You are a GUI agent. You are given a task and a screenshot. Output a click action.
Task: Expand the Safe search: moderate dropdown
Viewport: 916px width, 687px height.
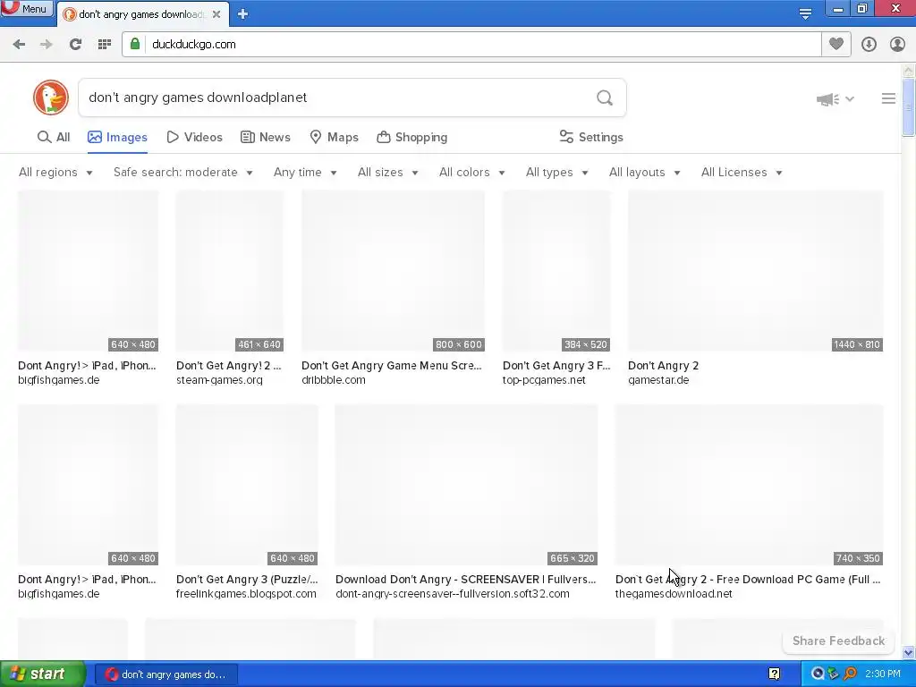[x=182, y=173]
